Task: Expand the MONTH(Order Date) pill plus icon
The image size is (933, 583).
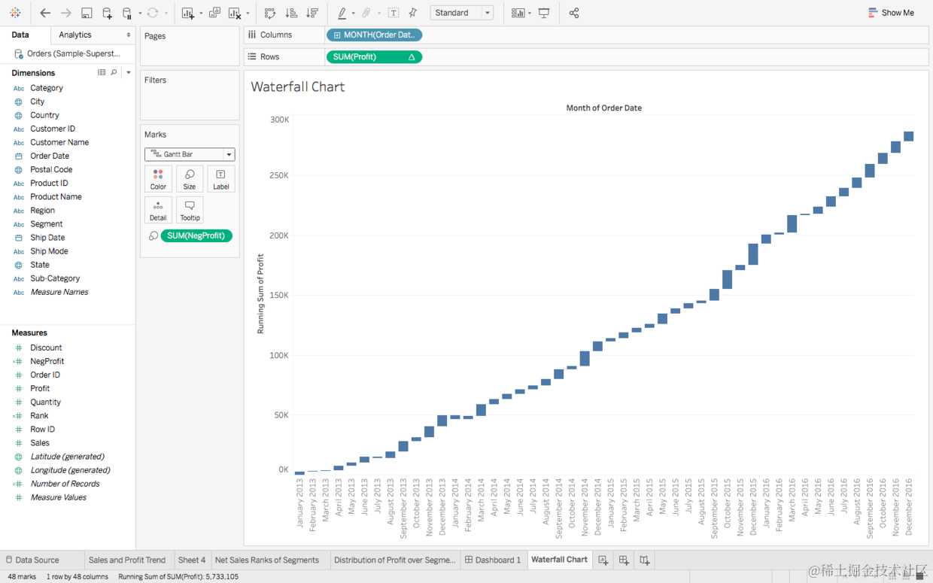Action: pyautogui.click(x=336, y=35)
